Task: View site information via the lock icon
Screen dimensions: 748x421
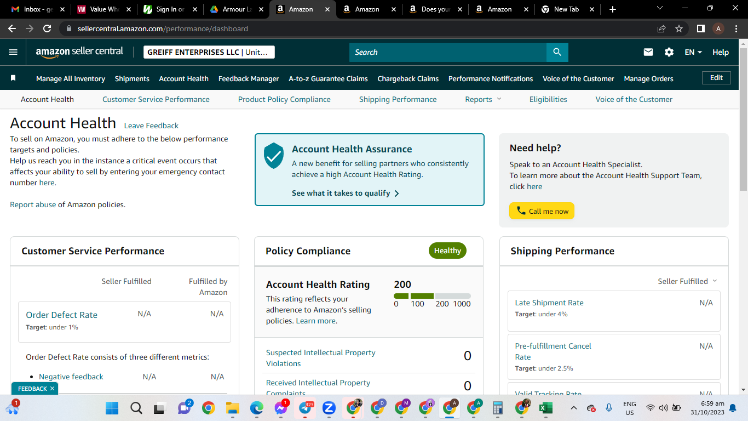Action: pyautogui.click(x=69, y=29)
